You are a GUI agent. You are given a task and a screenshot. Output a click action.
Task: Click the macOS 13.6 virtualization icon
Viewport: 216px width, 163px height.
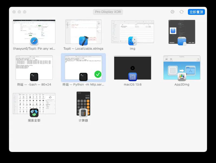(x=133, y=77)
